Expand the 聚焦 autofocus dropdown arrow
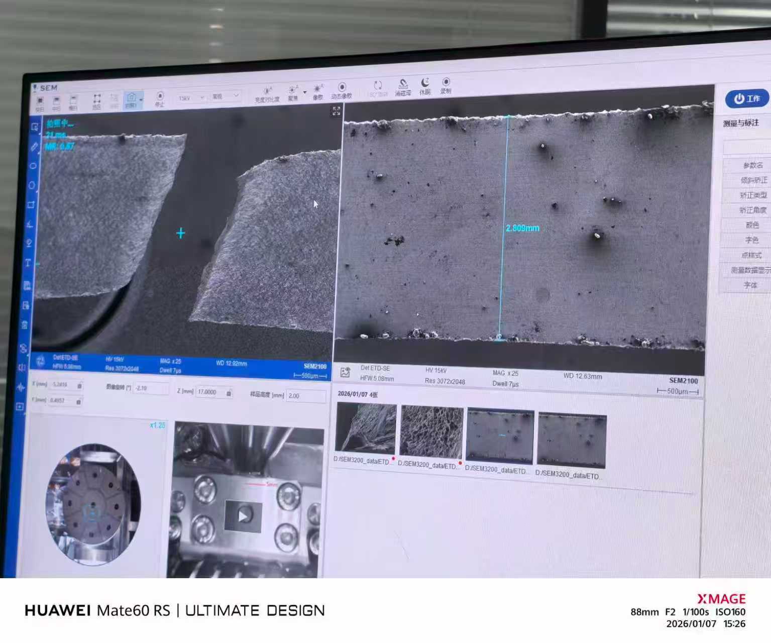Screen dimensions: 771x643 (x=304, y=93)
